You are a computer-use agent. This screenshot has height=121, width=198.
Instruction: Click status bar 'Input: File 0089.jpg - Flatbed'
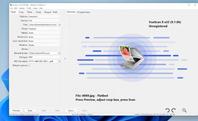pos(82,114)
